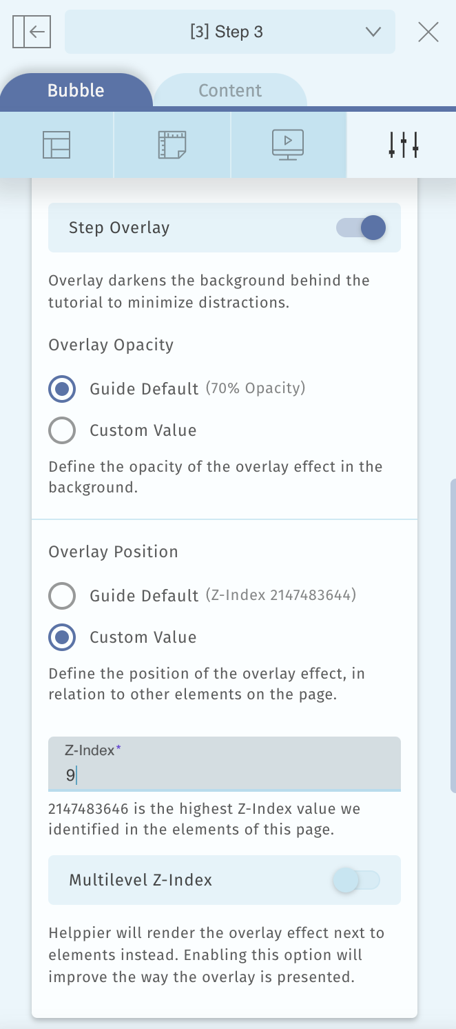
Task: Select the sliders settings icon tab
Action: click(403, 145)
